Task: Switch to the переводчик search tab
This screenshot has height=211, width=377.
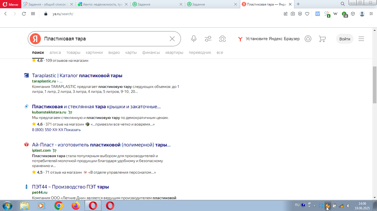Action: click(200, 52)
